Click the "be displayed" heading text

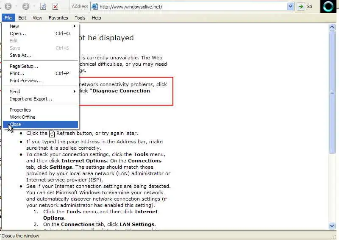pos(111,38)
